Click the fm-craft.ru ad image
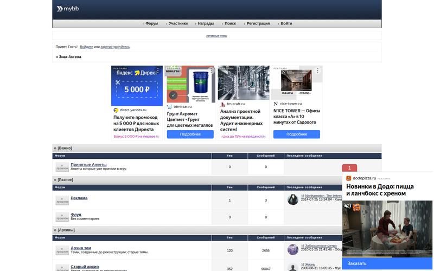Viewport: 434px width, 271px height. coord(243,83)
